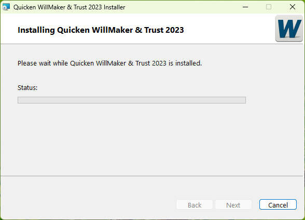The height and width of the screenshot is (220, 305).
Task: Cancel the Quicken WillMaker installation
Action: click(278, 205)
